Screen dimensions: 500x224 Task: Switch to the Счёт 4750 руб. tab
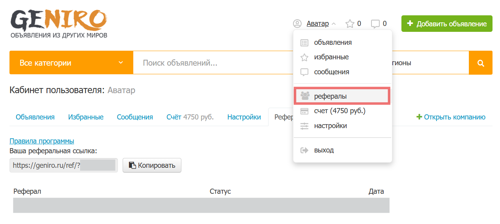[190, 117]
